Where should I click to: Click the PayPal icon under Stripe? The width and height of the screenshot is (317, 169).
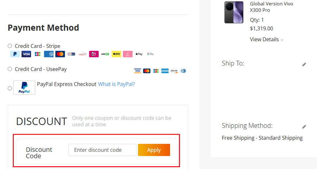click(15, 54)
